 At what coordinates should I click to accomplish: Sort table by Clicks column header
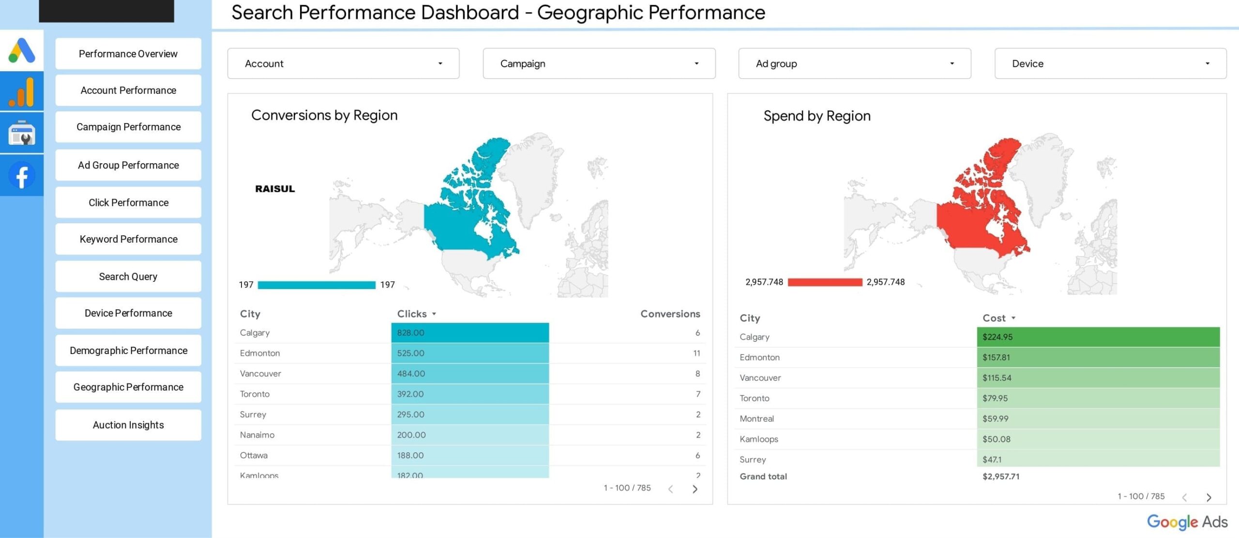pyautogui.click(x=412, y=314)
